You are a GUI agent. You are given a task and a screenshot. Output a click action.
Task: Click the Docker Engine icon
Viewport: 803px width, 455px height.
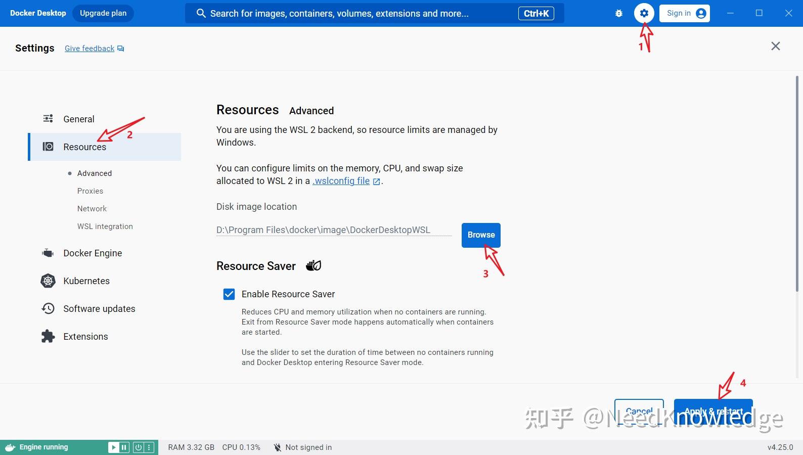[x=48, y=253]
